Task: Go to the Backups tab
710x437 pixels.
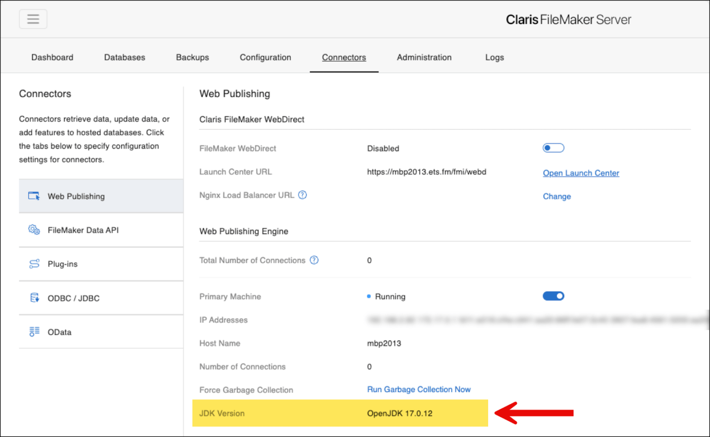Action: (192, 57)
